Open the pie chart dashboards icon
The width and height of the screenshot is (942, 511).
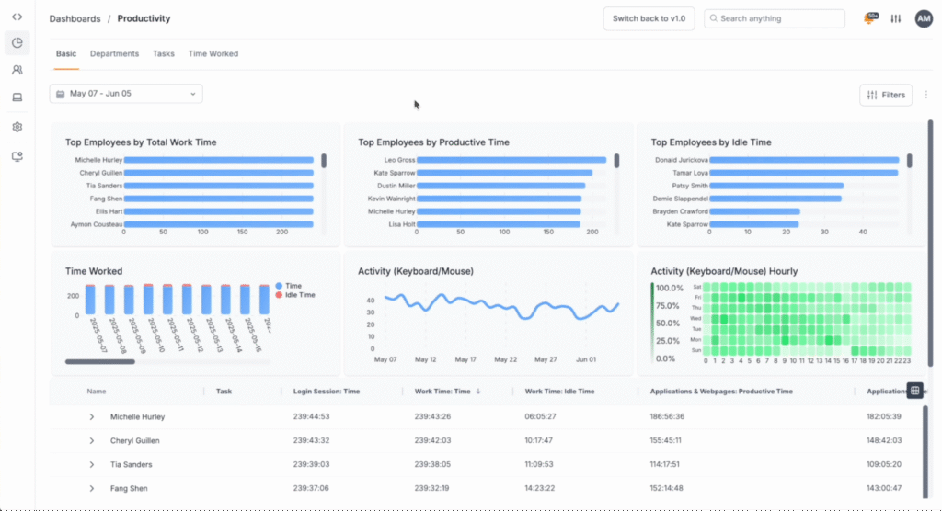click(x=17, y=42)
